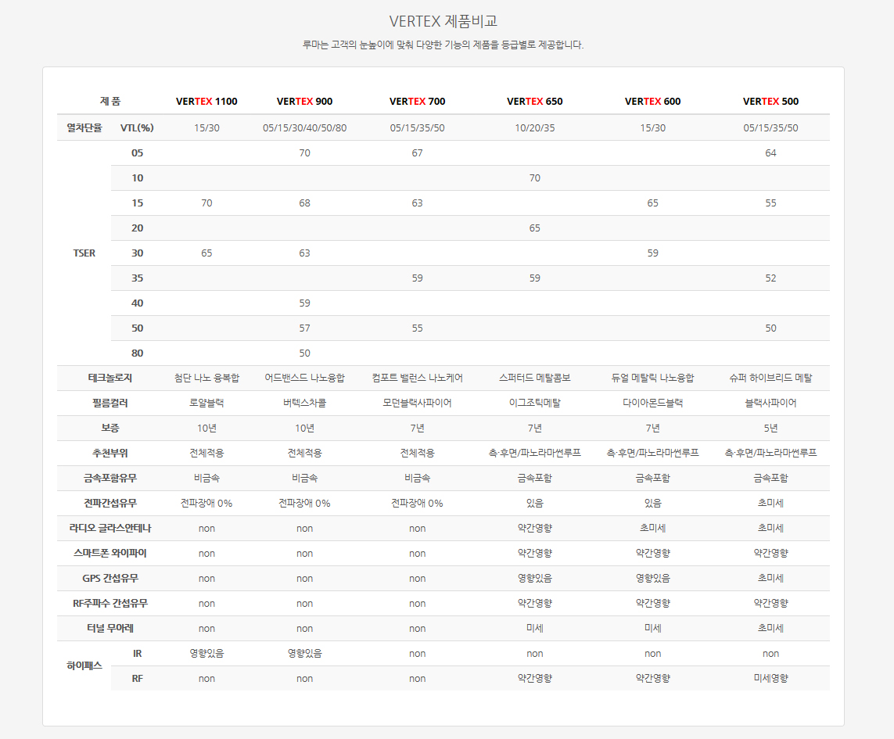Screen dimensions: 894x739
Task: Click the '다이아몬드블랙' film color cell
Action: [653, 404]
